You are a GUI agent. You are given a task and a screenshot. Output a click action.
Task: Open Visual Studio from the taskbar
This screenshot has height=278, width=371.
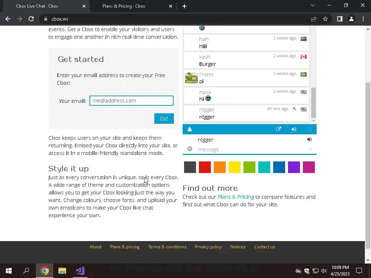pos(80,271)
